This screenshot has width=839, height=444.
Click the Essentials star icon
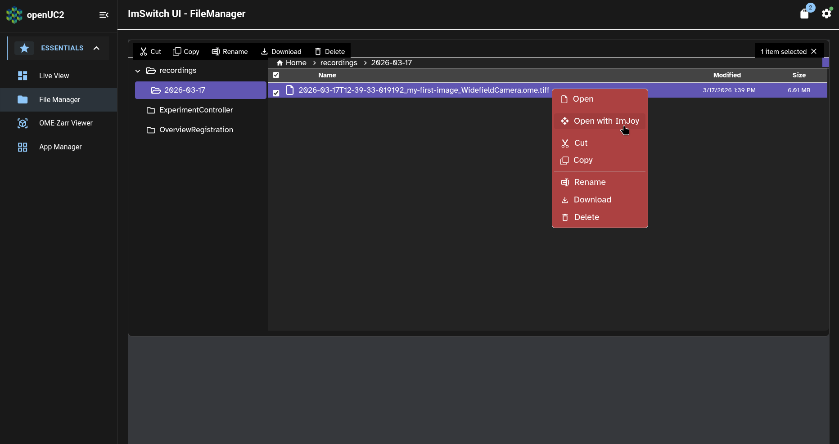pos(24,48)
